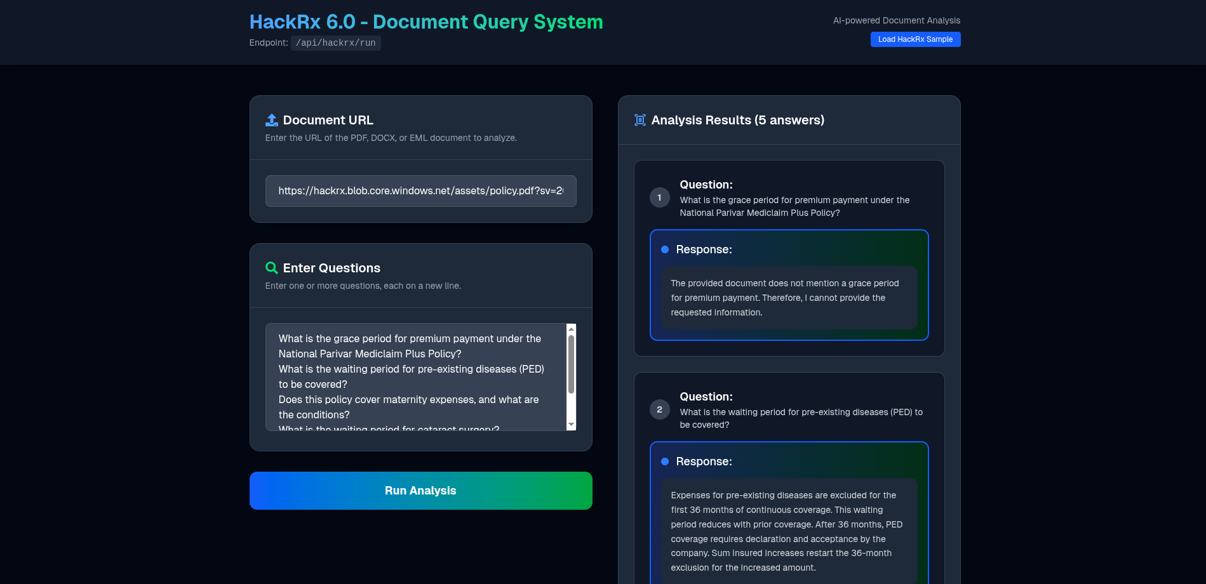Click the blue dot by the first Response

click(665, 249)
